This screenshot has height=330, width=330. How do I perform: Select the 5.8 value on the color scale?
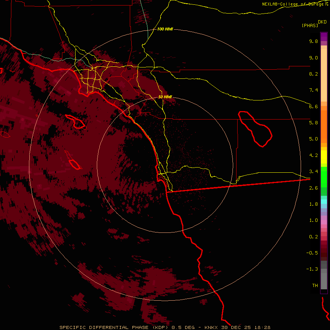pyautogui.click(x=313, y=123)
